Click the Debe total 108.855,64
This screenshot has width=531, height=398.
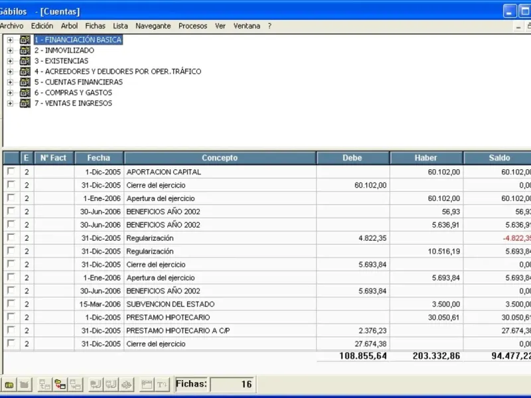pyautogui.click(x=363, y=356)
